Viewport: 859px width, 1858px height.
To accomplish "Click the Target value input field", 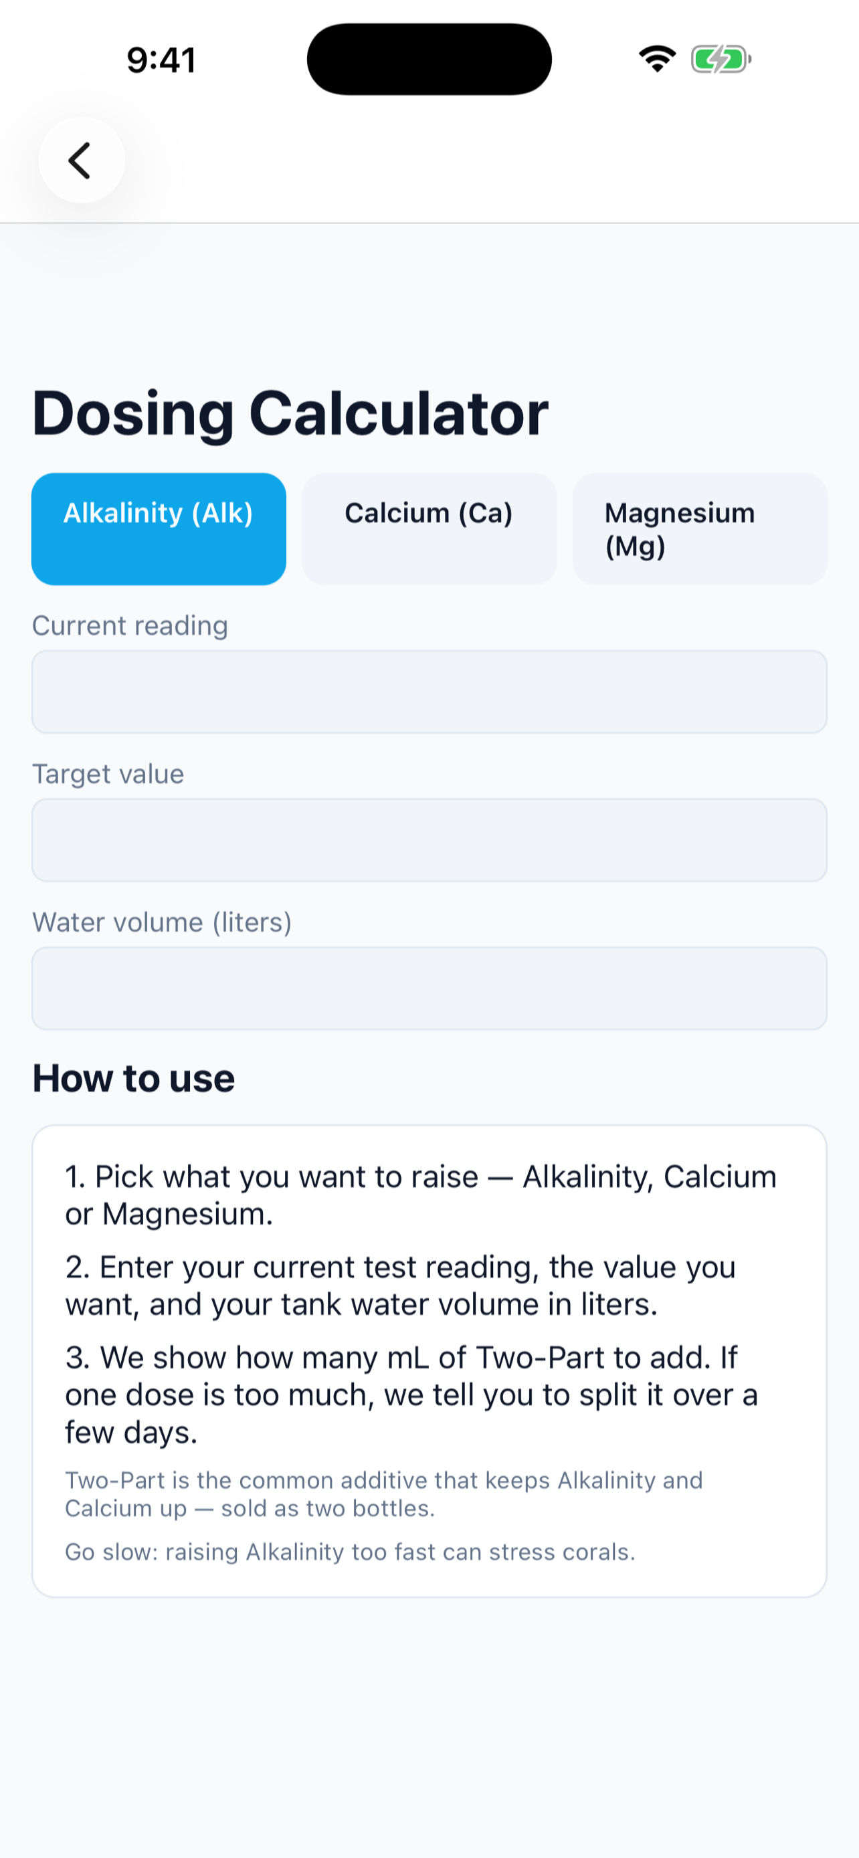I will pos(429,840).
